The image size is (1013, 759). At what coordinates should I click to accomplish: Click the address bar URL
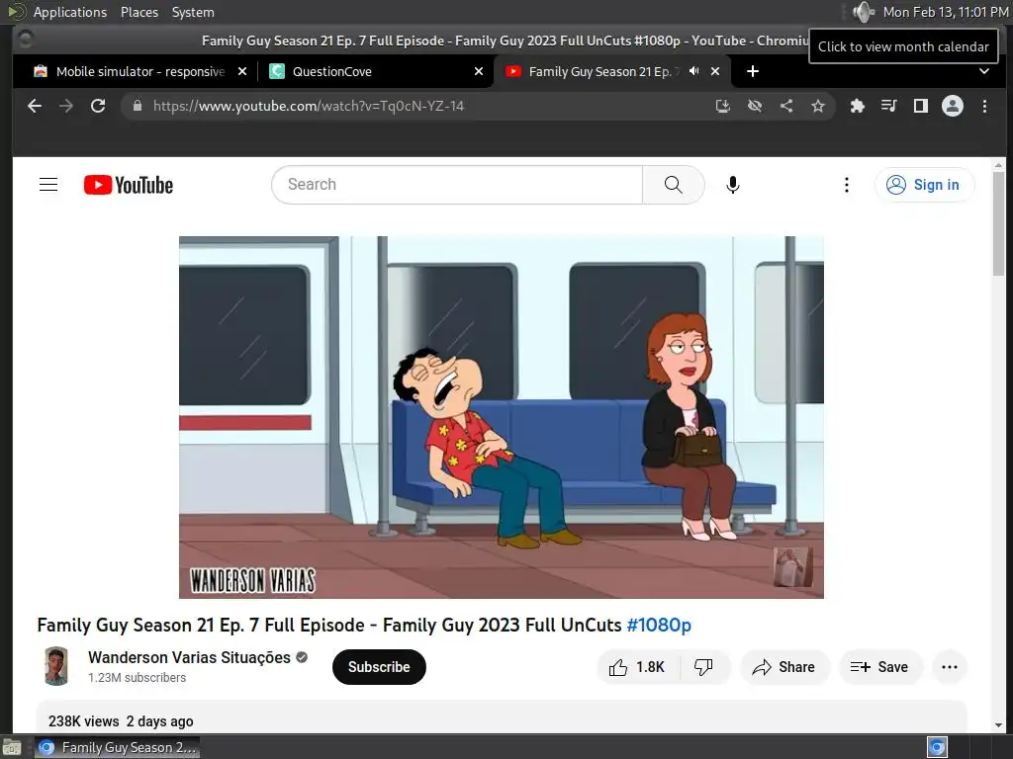(309, 106)
